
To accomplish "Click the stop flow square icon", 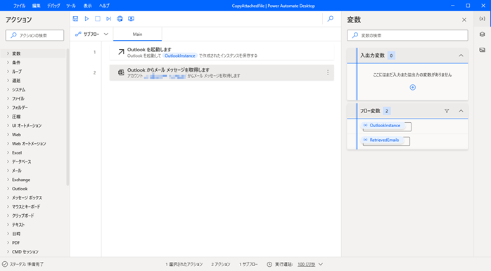I will [x=98, y=19].
